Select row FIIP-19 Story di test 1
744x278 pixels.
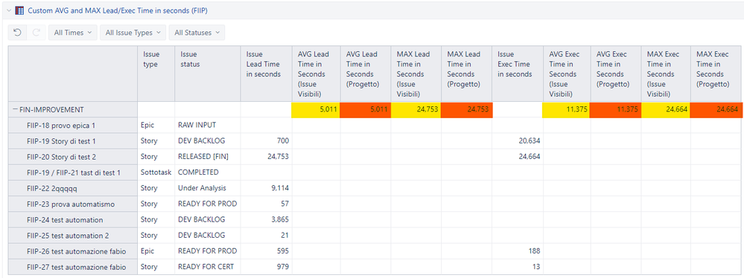pyautogui.click(x=73, y=140)
